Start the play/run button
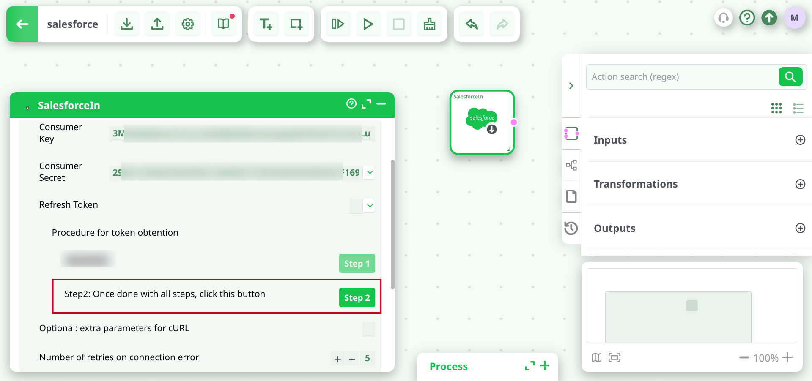 coord(368,24)
